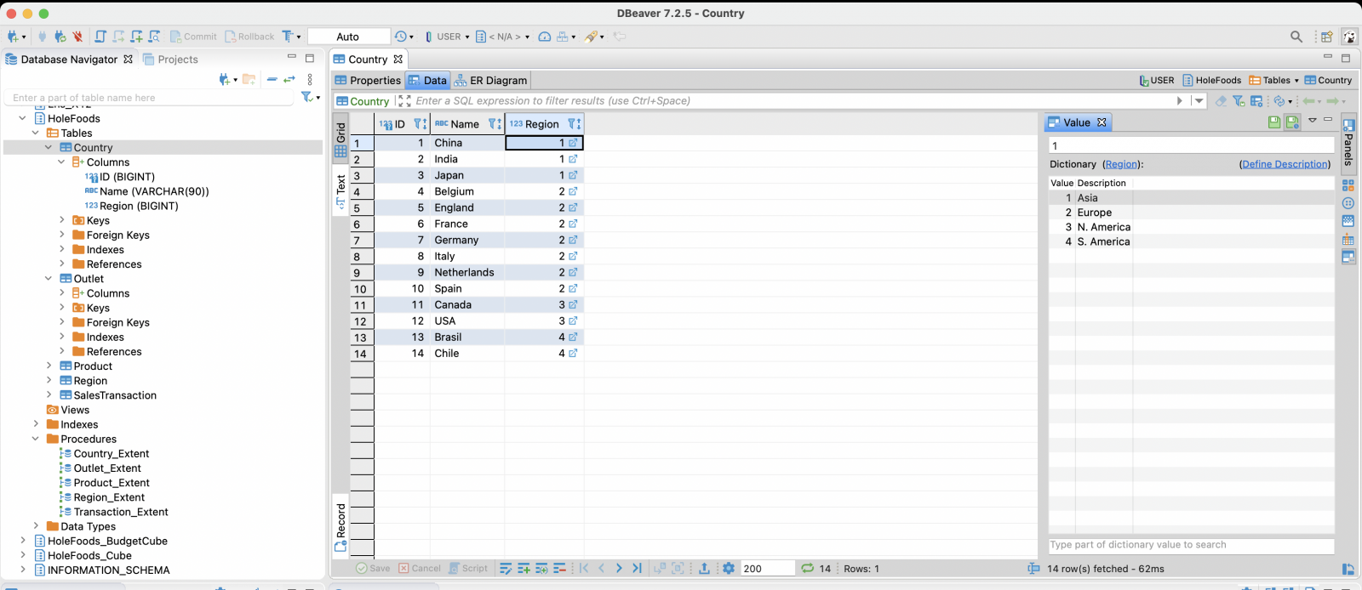
Task: Click the SQL filter expression field
Action: click(766, 101)
